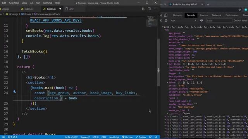Close the Books List App browser tab
The width and height of the screenshot is (248, 139).
click(202, 4)
